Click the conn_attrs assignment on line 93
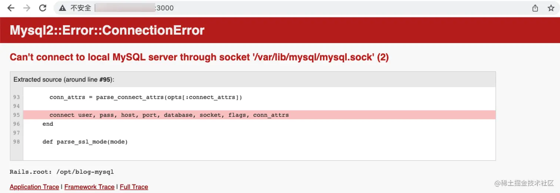Screen dimensions: 560x193 click(x=146, y=97)
